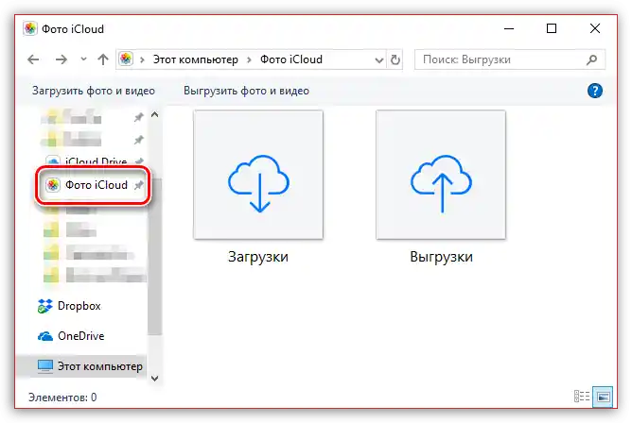Screen dimensions: 632x423
Task: Open OneDrive in navigation pane
Action: click(x=71, y=336)
